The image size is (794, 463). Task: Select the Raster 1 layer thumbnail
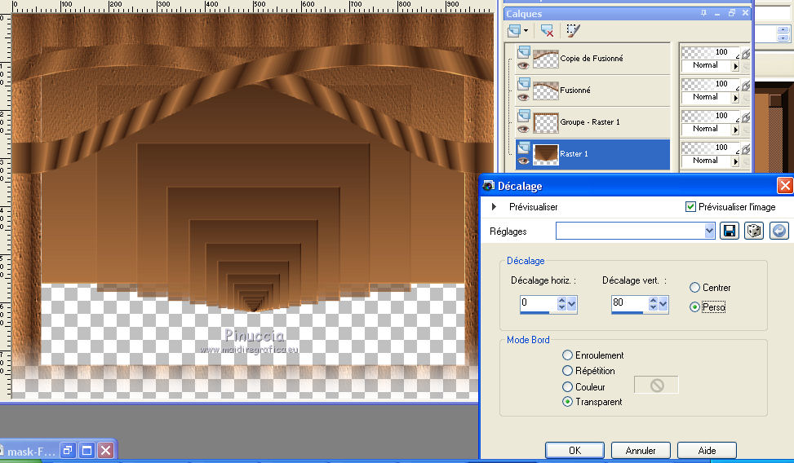[x=546, y=154]
